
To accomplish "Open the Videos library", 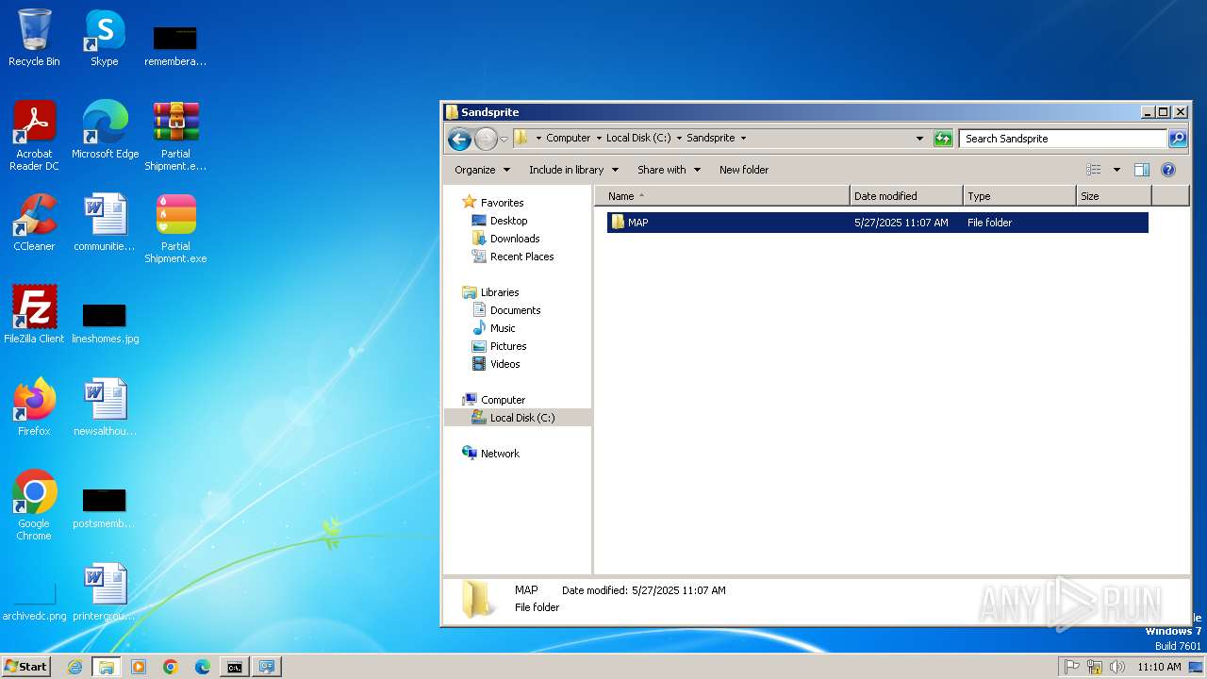I will point(504,364).
